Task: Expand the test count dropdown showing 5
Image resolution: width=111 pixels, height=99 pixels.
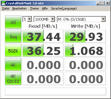Action: 30,19
